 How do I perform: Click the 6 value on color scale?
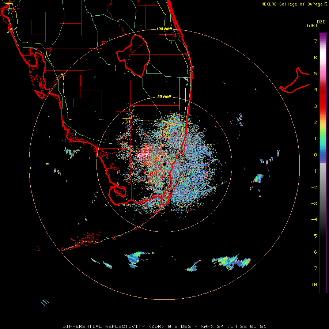pyautogui.click(x=315, y=57)
